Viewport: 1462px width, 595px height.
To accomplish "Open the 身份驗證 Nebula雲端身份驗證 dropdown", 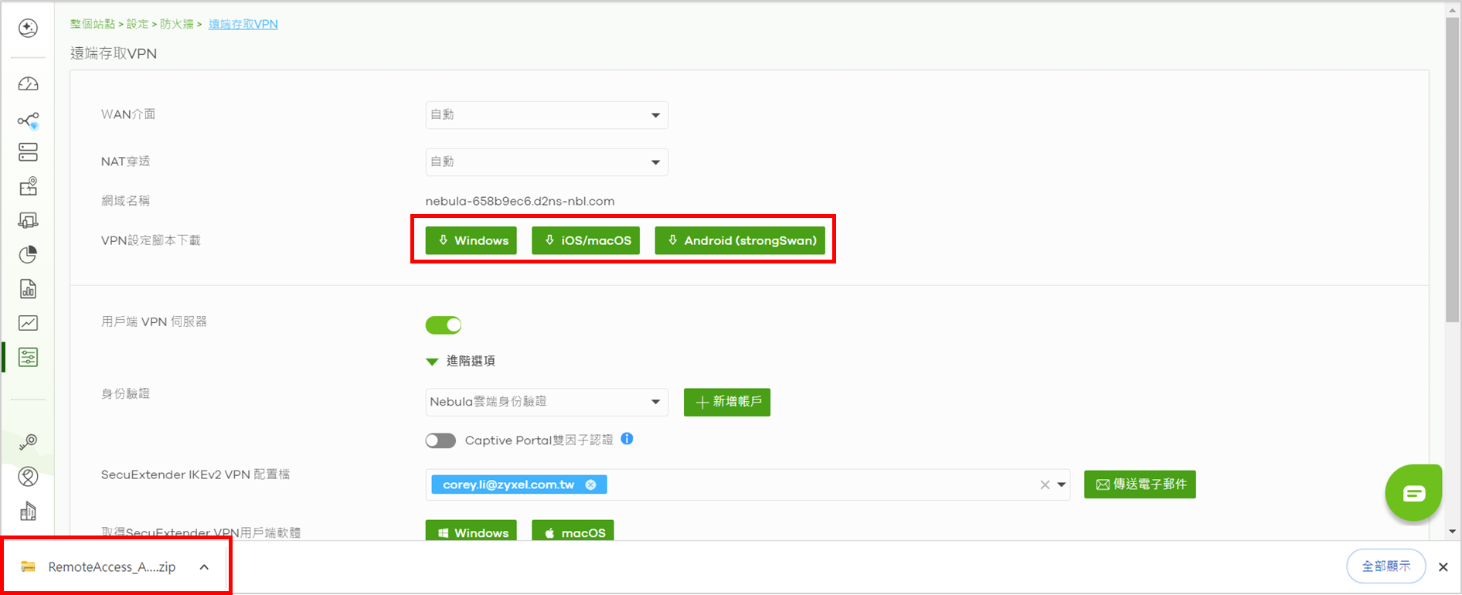I will click(x=546, y=402).
